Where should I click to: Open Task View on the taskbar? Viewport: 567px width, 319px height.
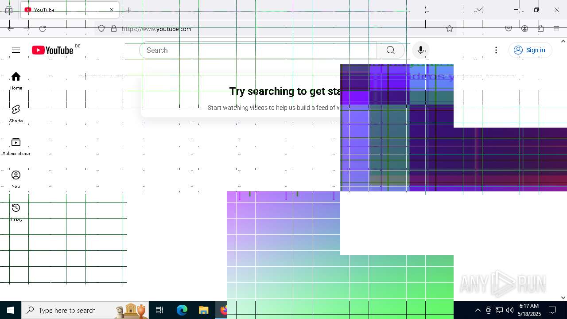click(159, 310)
